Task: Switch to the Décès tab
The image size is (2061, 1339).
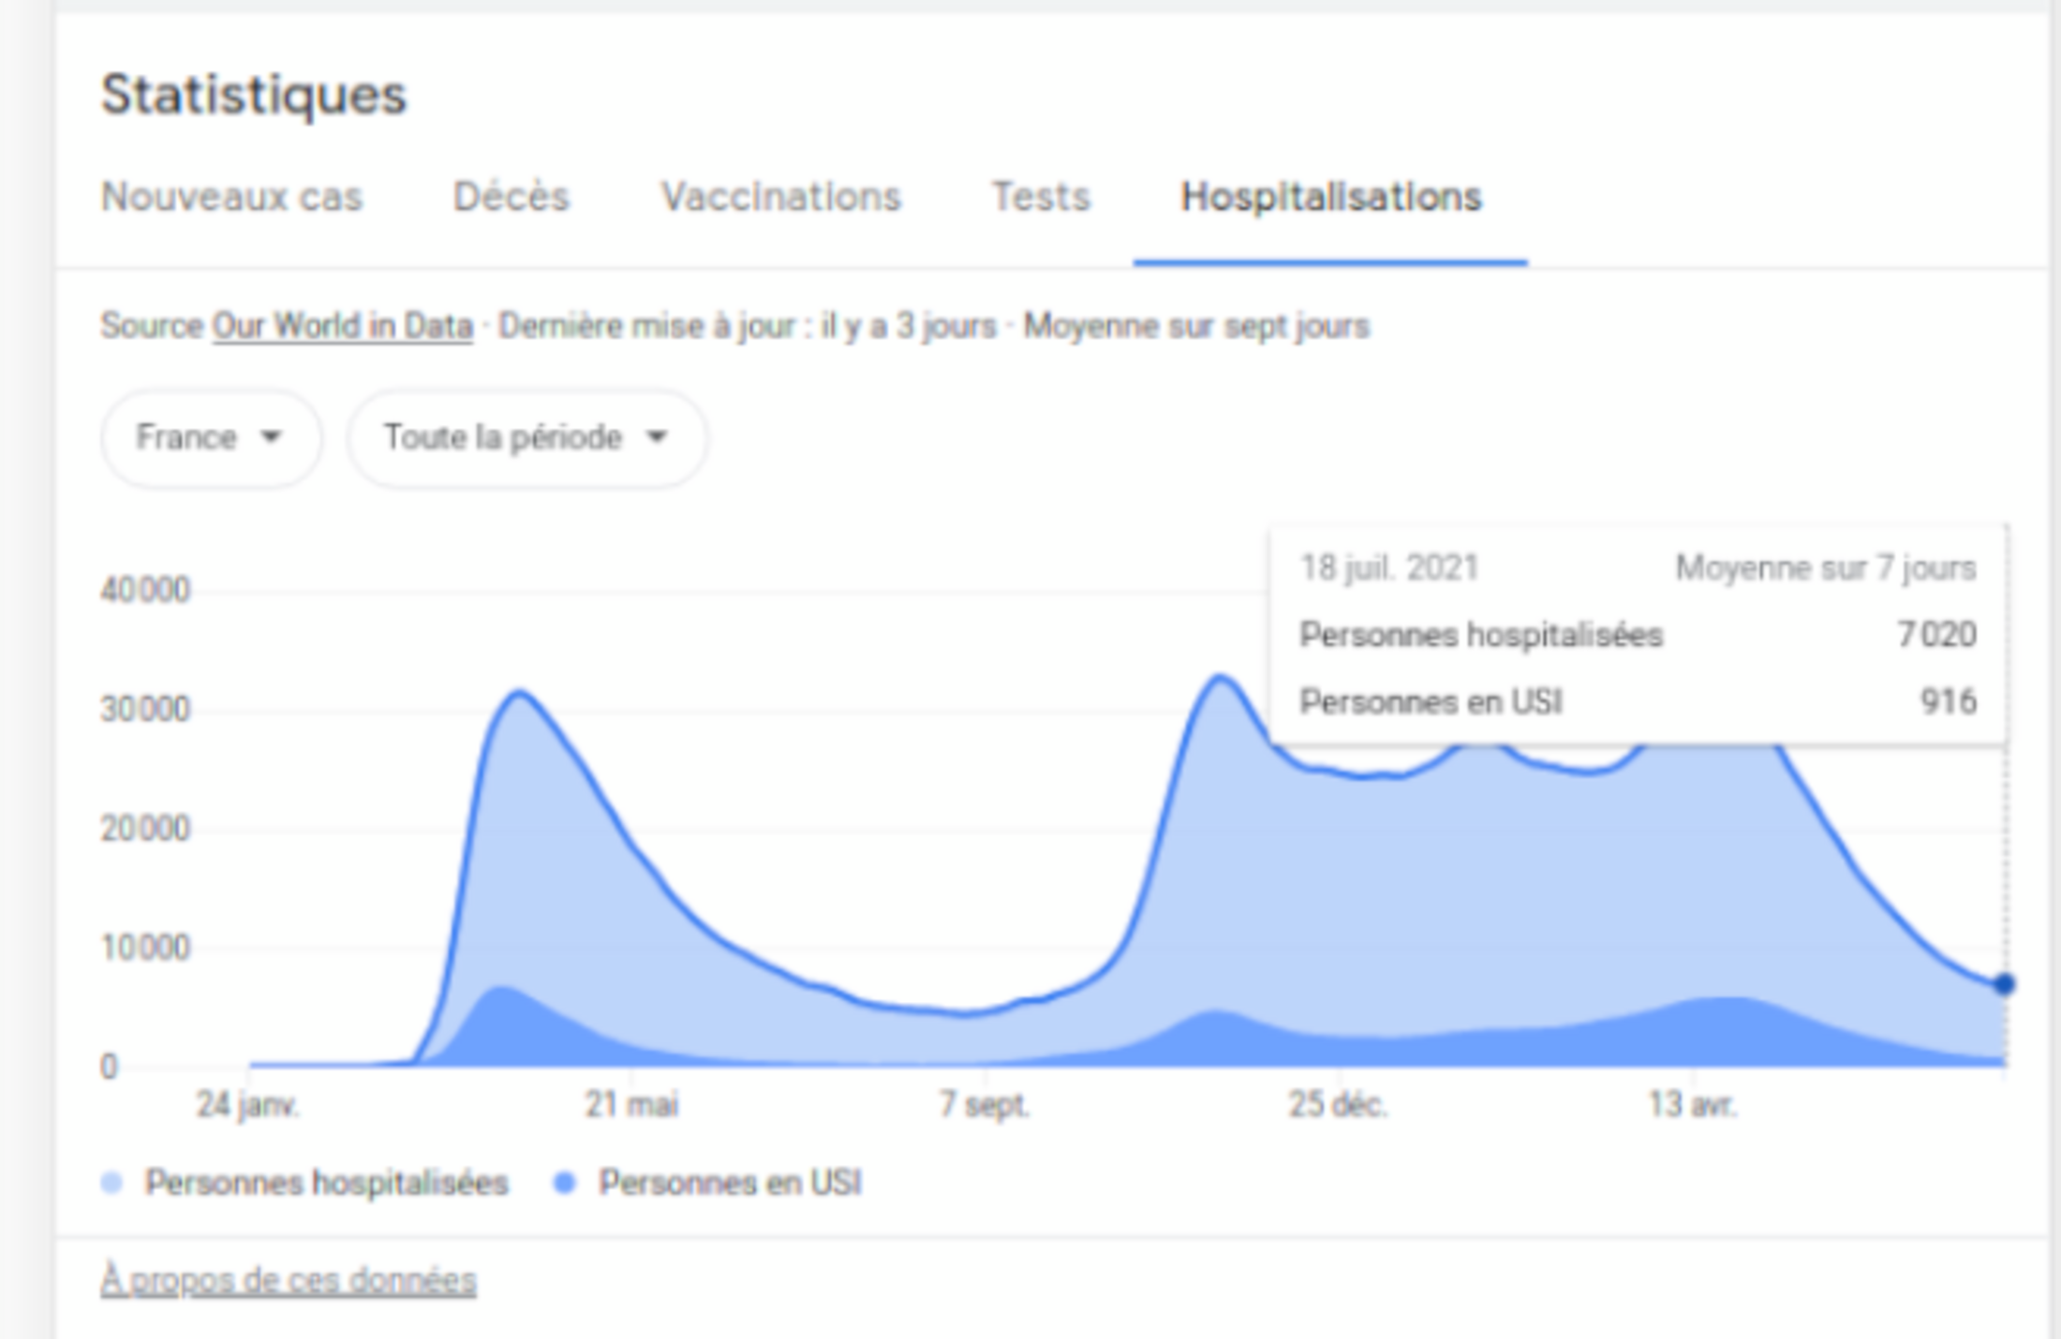Action: tap(511, 198)
